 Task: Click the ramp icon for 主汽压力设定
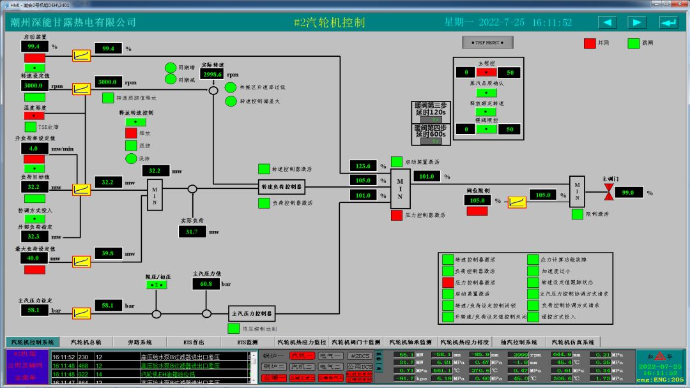click(x=81, y=313)
